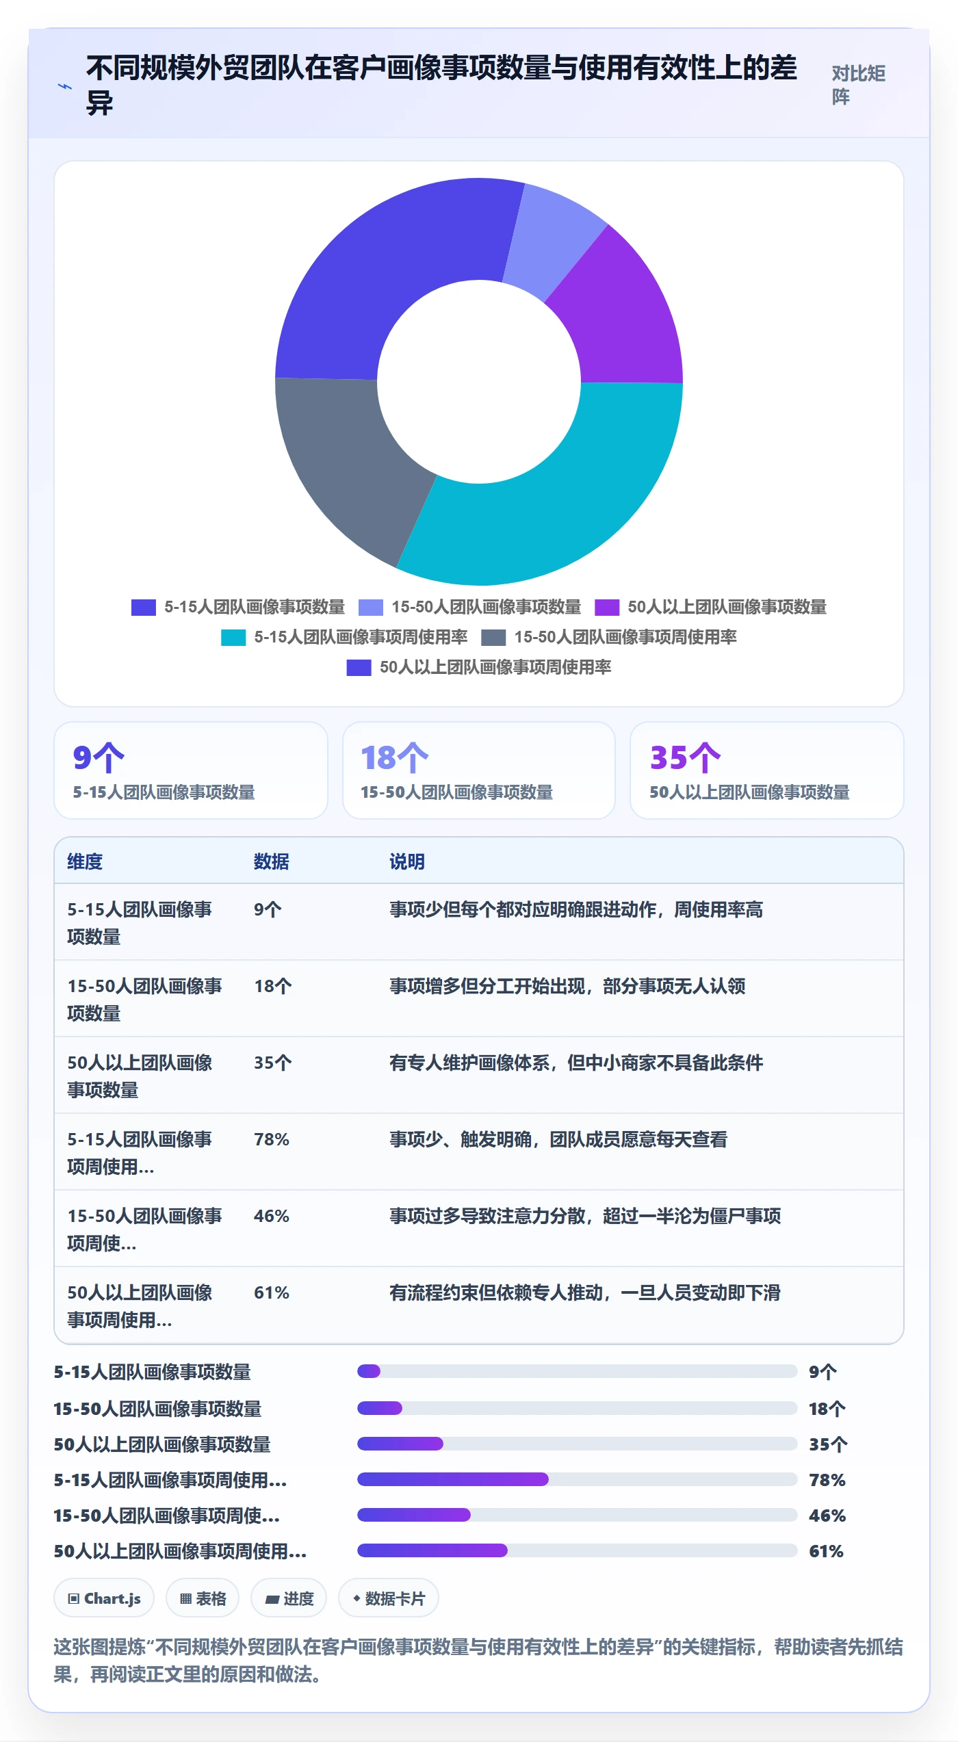Click table description 事项少但每个都对应明确跟进动作，周使用率高

tap(576, 909)
